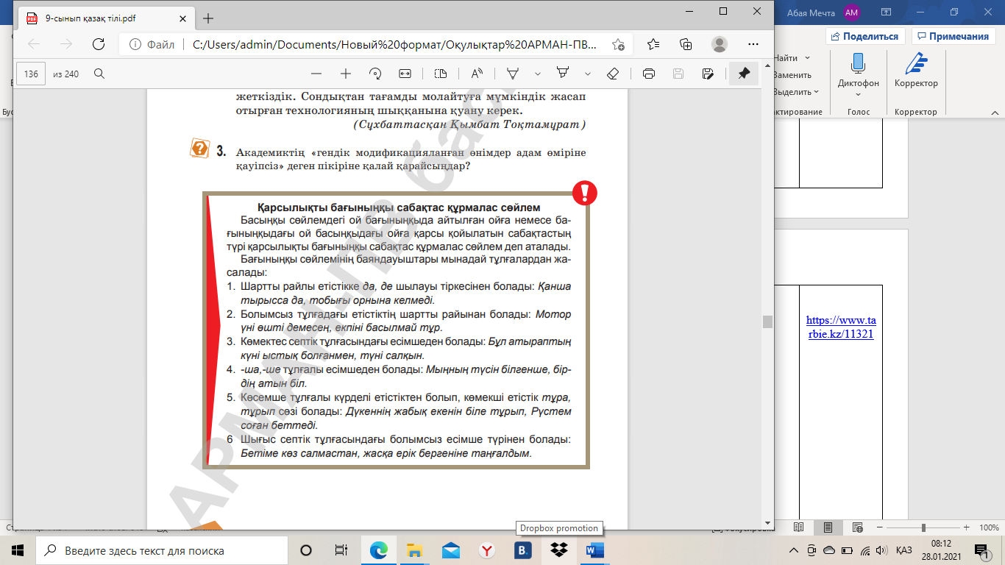
Task: Switch Word to Read Mode view
Action: pos(799,527)
